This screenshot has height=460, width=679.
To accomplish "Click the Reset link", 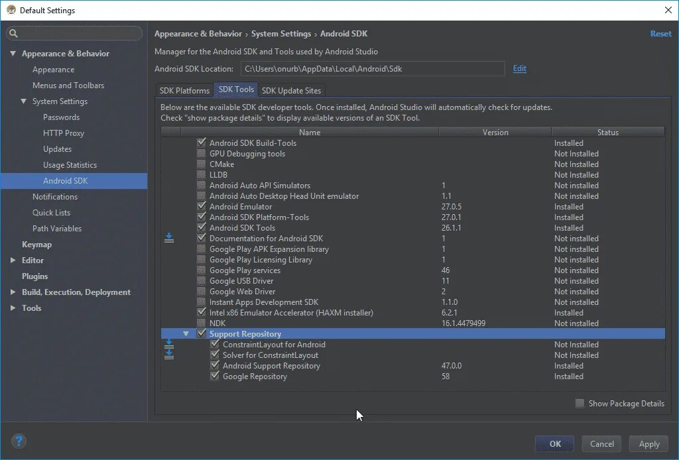I will pyautogui.click(x=661, y=33).
